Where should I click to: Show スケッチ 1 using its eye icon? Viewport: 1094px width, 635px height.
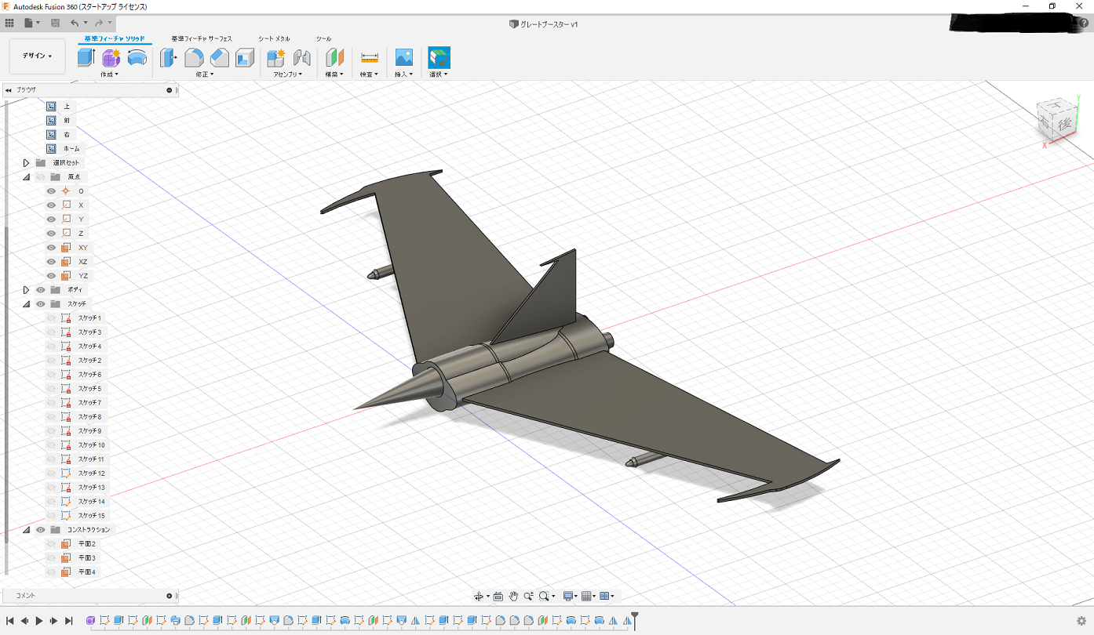point(51,318)
